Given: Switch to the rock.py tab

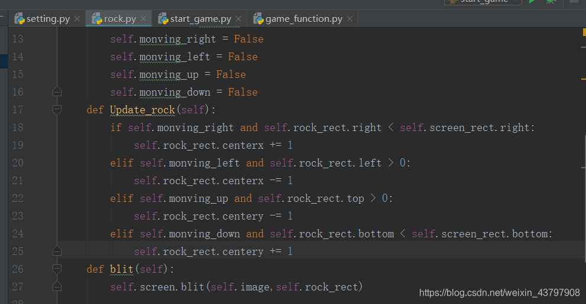Looking at the screenshot, I should [x=119, y=19].
